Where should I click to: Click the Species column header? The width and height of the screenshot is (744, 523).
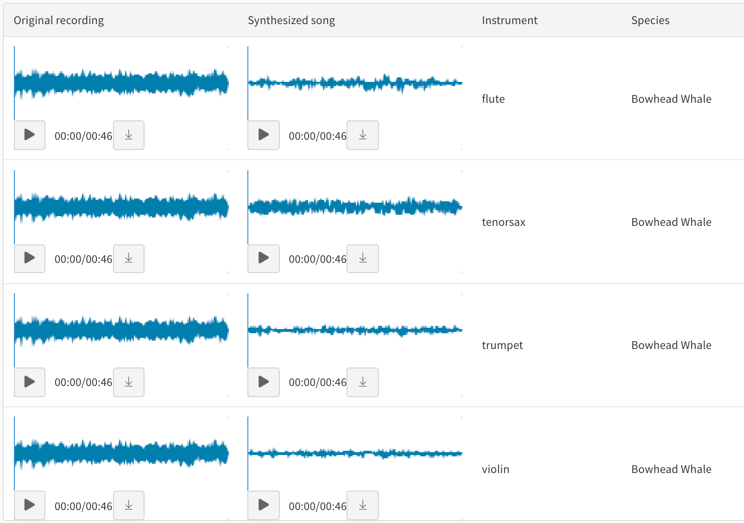(x=650, y=20)
